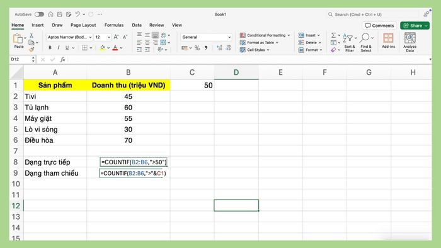Screen dimensions: 441x248
Task: Toggle bottom align
Action: (x=155, y=35)
